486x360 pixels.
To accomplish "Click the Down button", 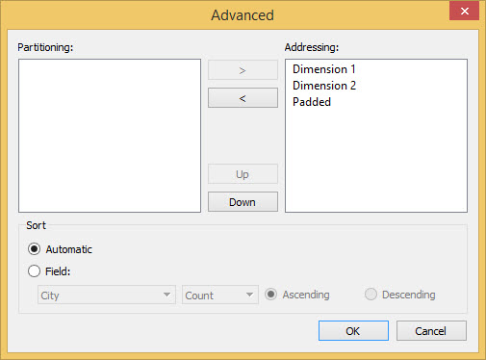I will (243, 202).
